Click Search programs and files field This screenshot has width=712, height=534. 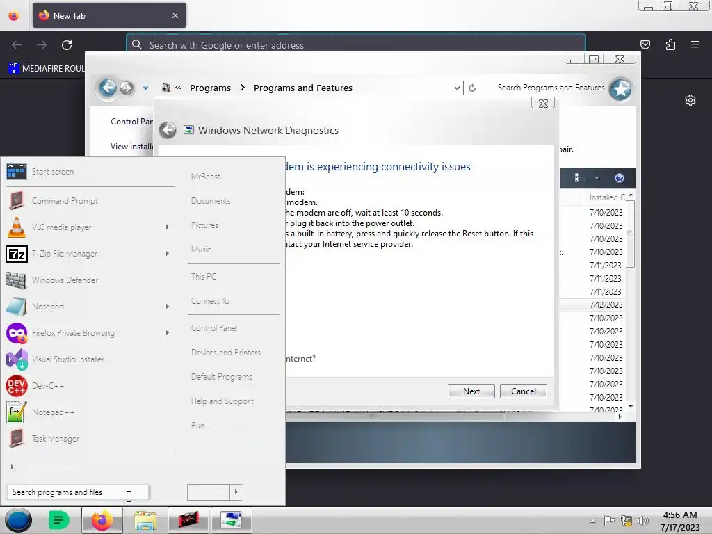click(78, 492)
